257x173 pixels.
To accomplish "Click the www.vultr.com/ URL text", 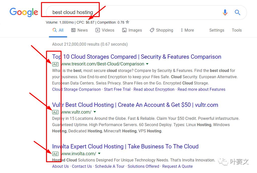I will point(76,112).
